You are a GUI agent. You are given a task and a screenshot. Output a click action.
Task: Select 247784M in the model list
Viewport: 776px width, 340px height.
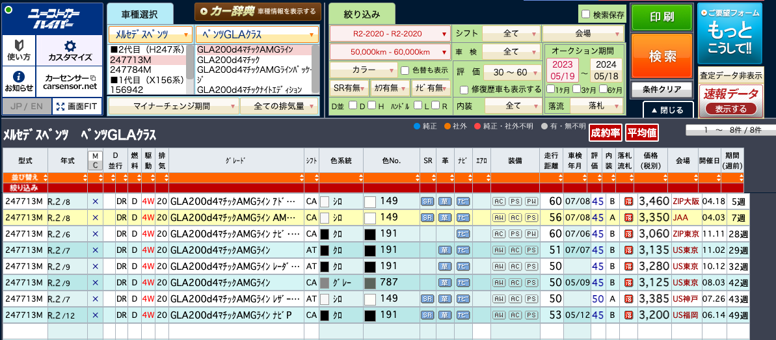[x=146, y=70]
